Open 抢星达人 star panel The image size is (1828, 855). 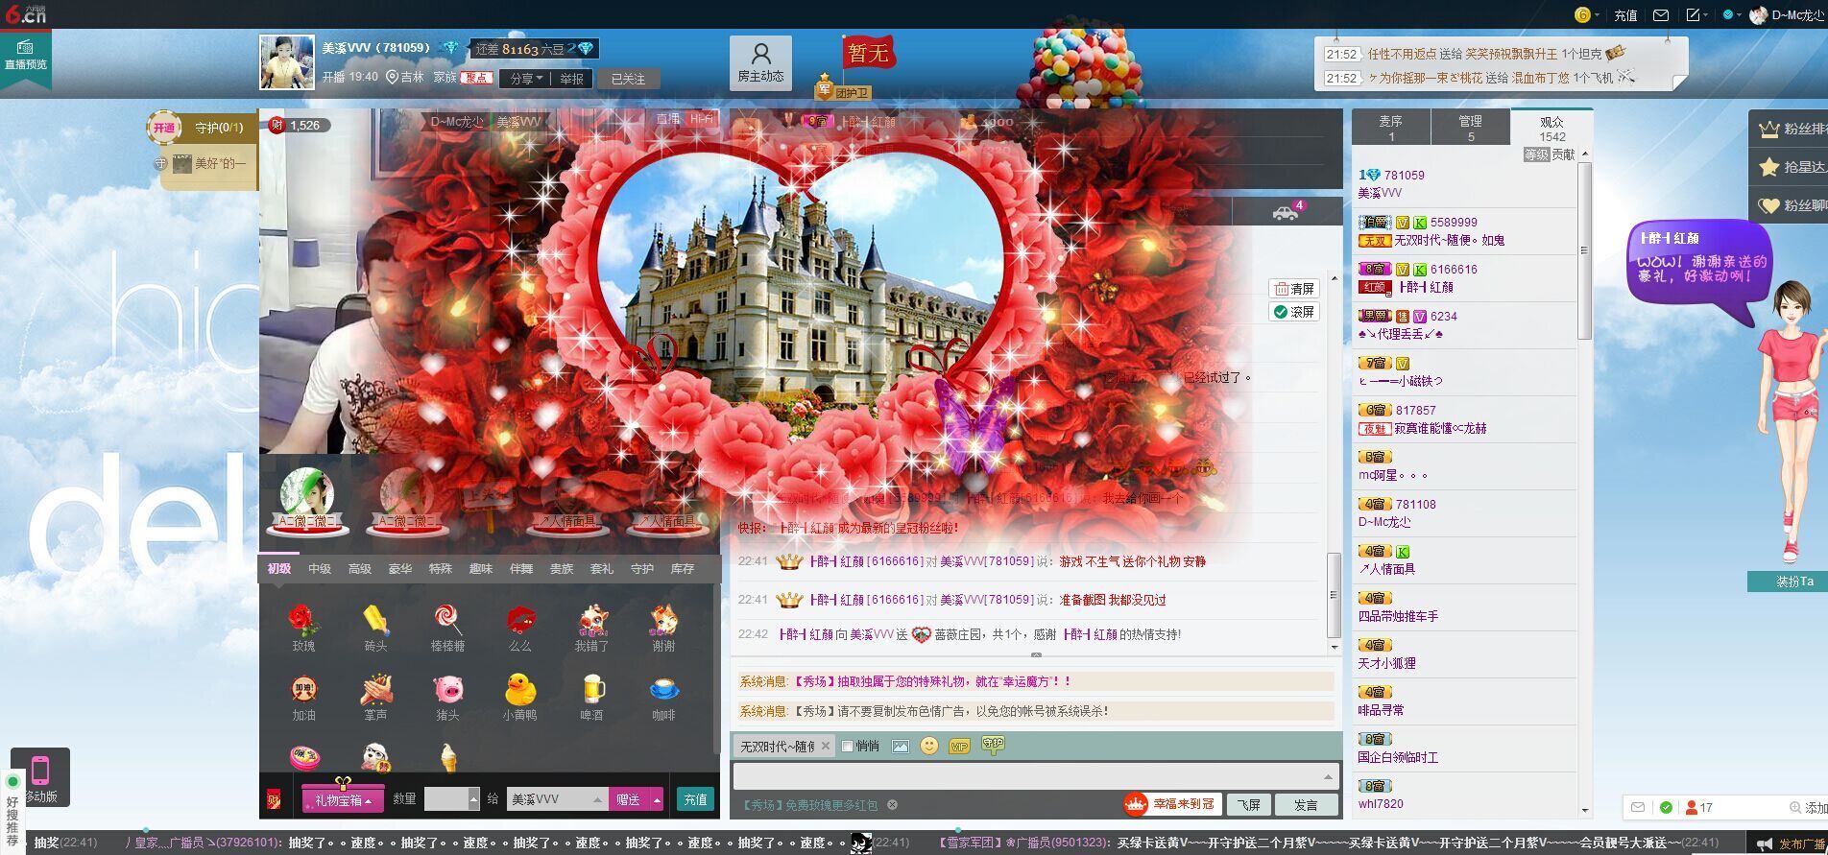coord(1790,167)
